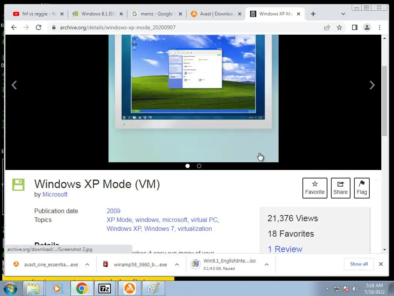The height and width of the screenshot is (296, 394).
Task: Share this page from the address bar
Action: coord(327,27)
